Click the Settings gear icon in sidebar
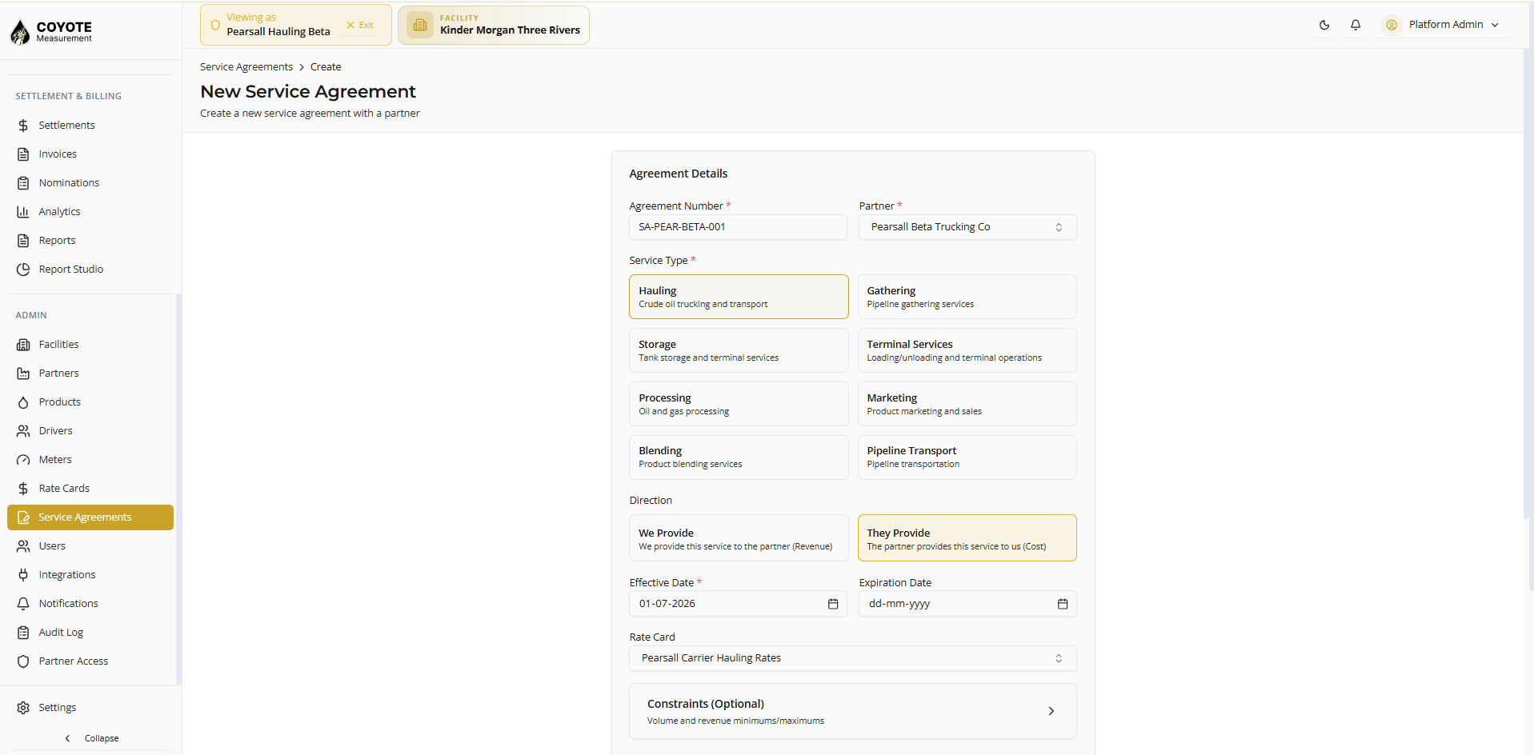1534x755 pixels. [x=23, y=708]
